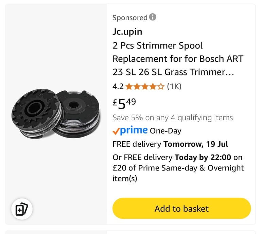Click the 4.2 rating number
This screenshot has height=234, width=261.
click(x=118, y=87)
